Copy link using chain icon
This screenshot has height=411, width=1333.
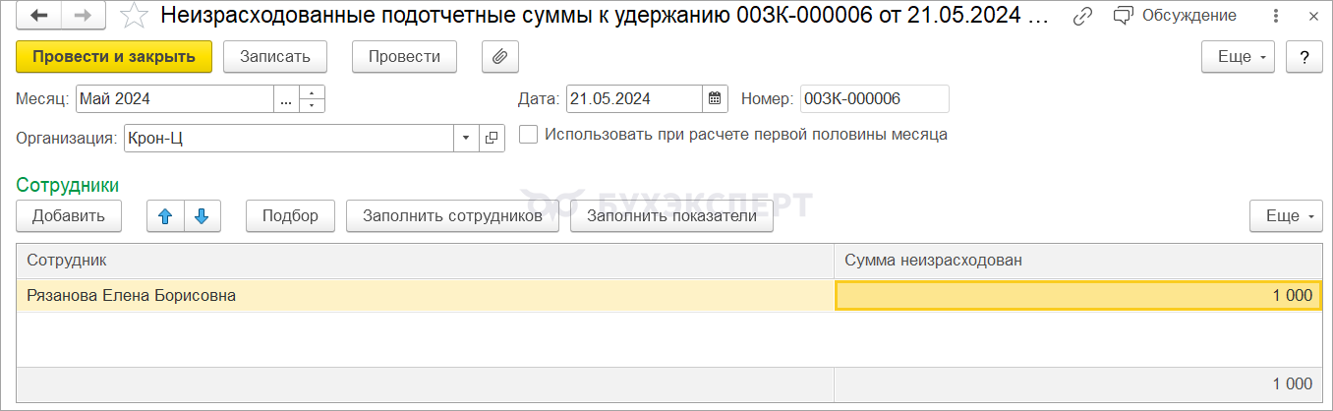[1083, 16]
